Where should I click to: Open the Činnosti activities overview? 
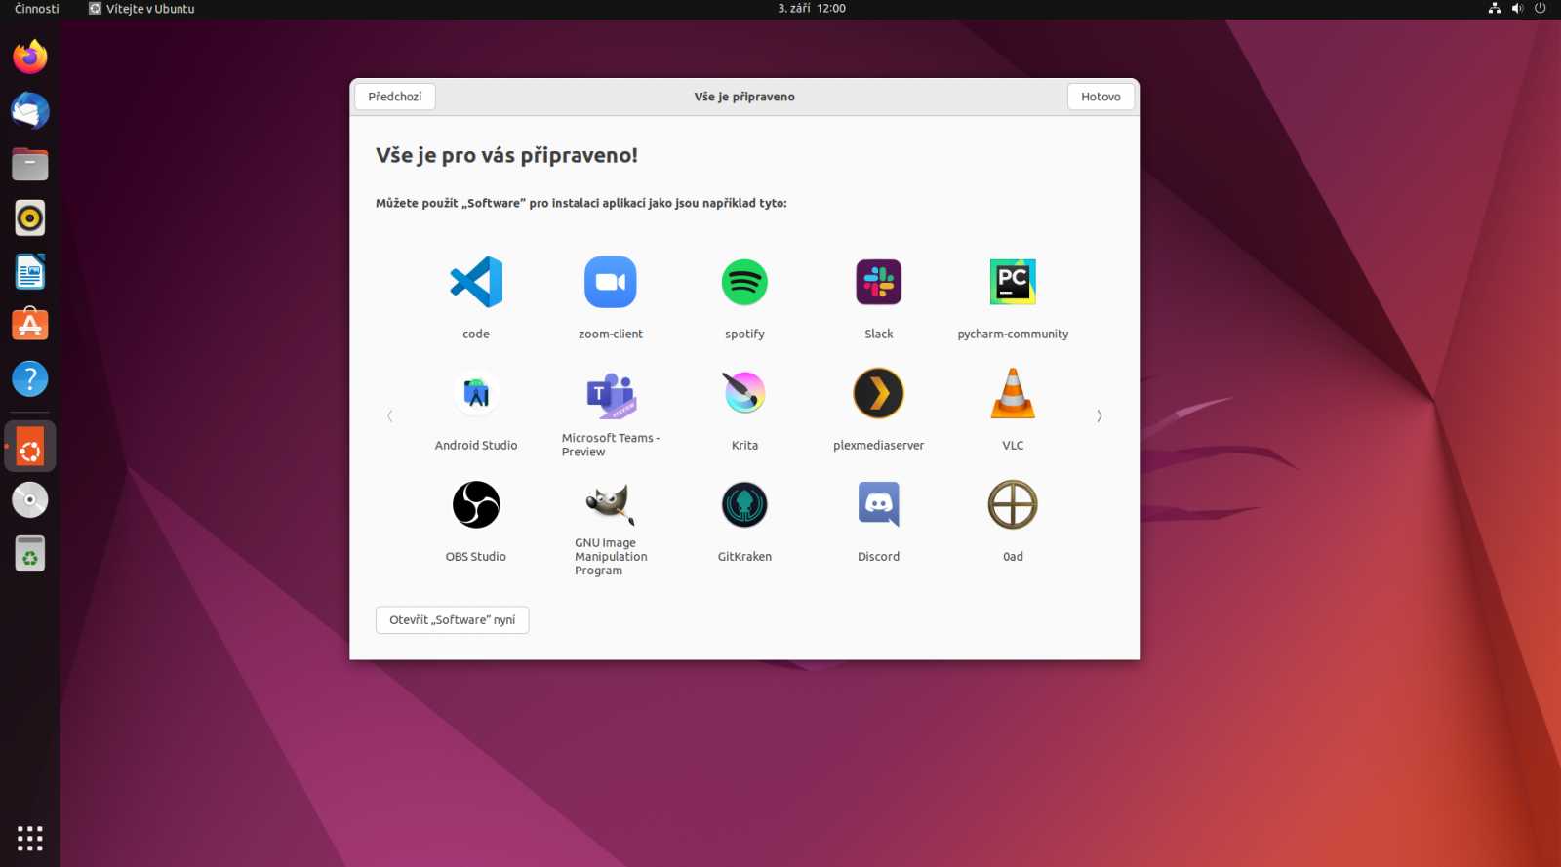(37, 9)
